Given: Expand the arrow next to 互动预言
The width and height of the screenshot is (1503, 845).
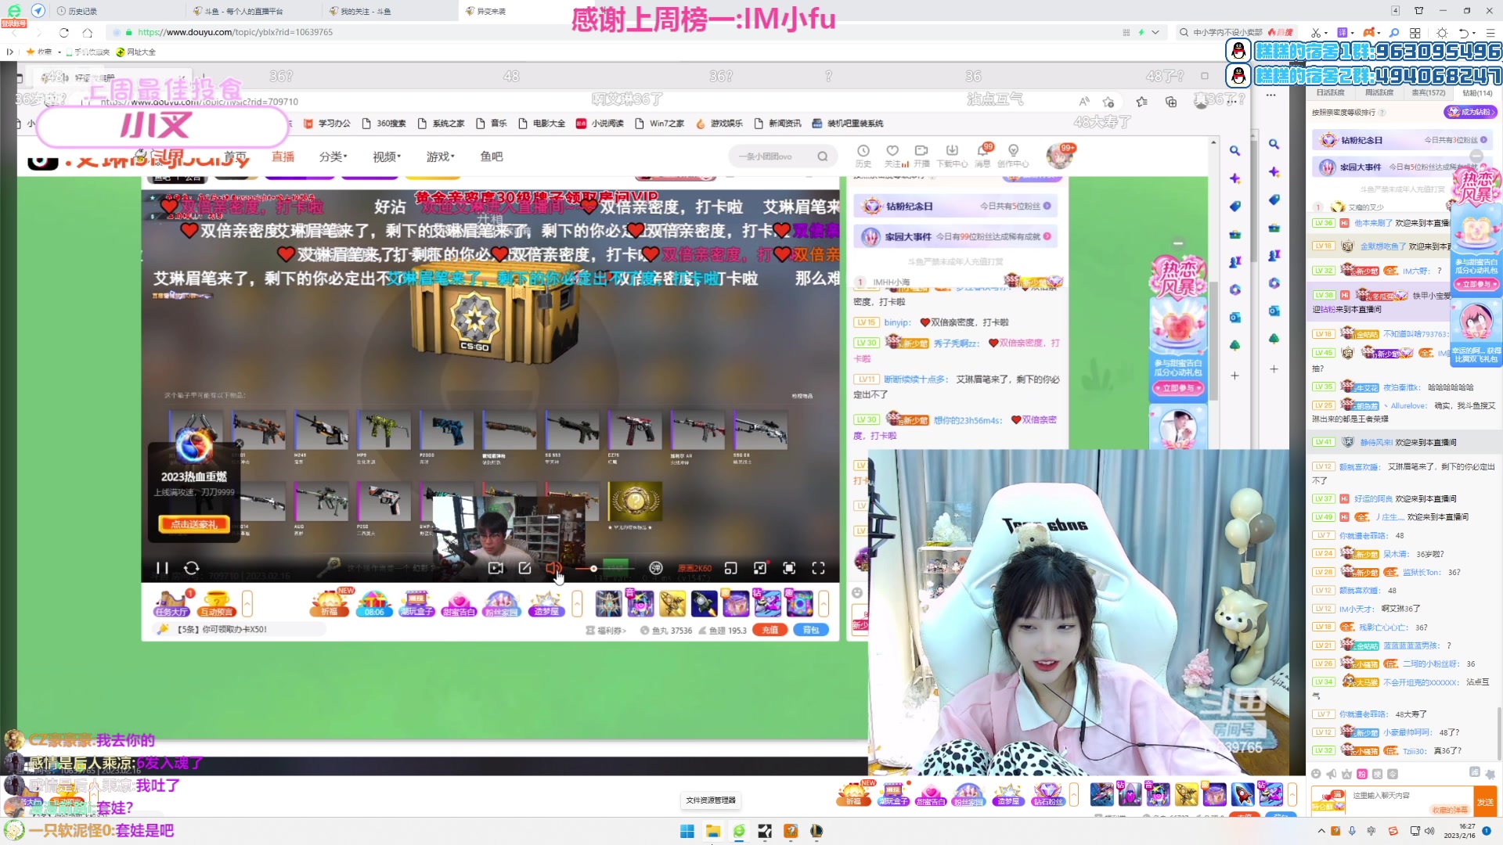Looking at the screenshot, I should point(247,603).
